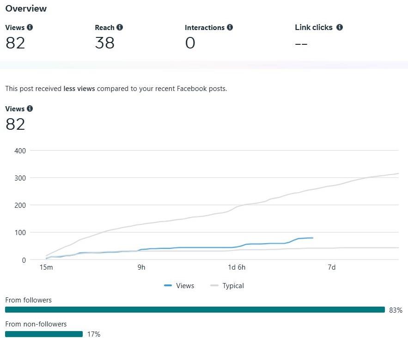
Task: Click info icon next to Overview Views label
Action: point(30,28)
